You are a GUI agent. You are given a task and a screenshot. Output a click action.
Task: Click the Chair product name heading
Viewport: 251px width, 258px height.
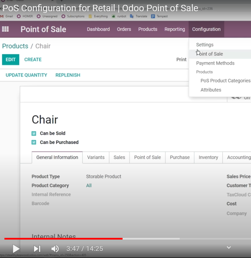(x=45, y=119)
